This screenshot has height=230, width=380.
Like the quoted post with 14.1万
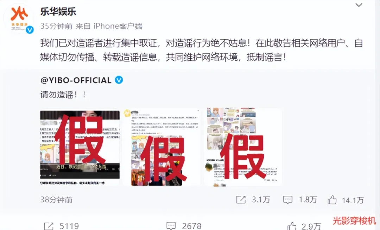[332, 200]
